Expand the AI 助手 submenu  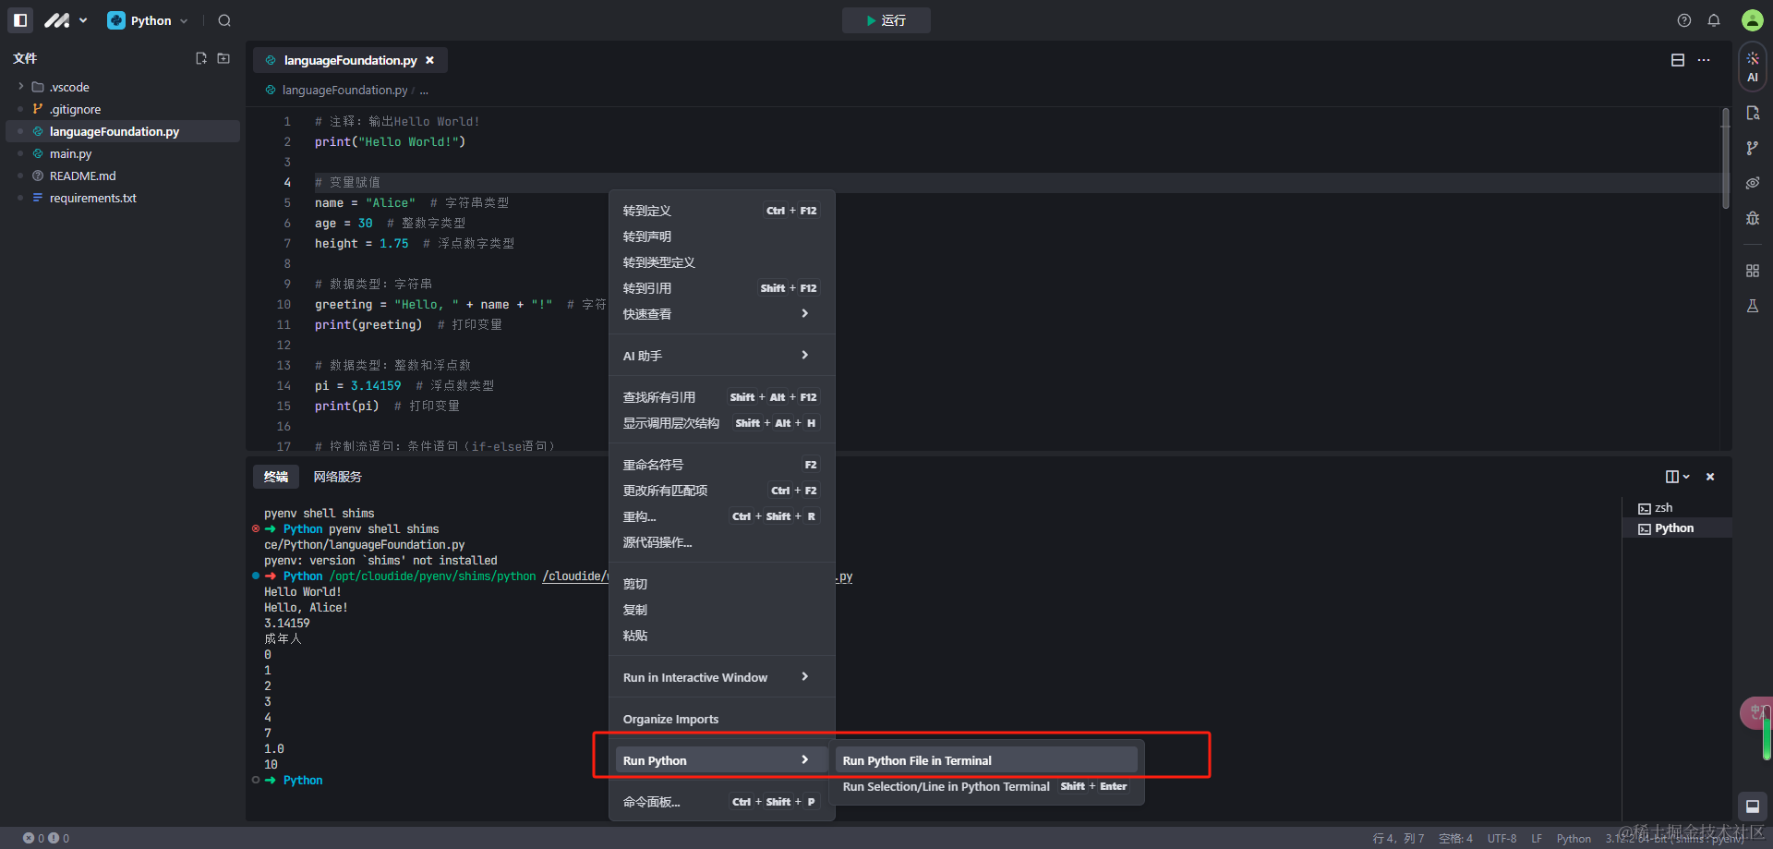pos(721,356)
